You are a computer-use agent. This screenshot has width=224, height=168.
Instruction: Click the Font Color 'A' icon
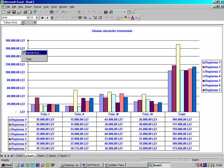pyautogui.click(x=133, y=17)
